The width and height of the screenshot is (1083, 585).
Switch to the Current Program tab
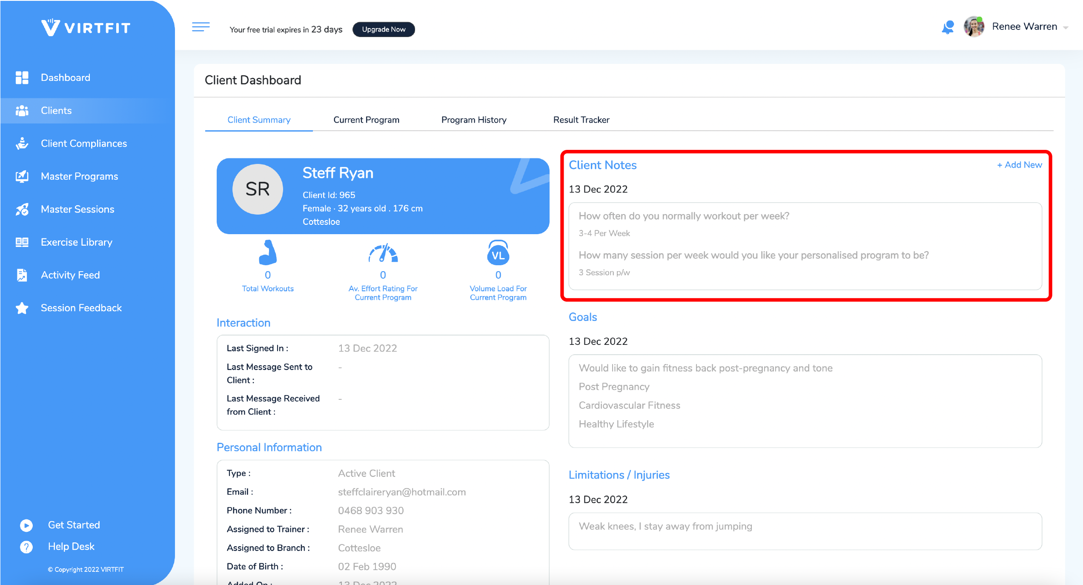tap(366, 120)
